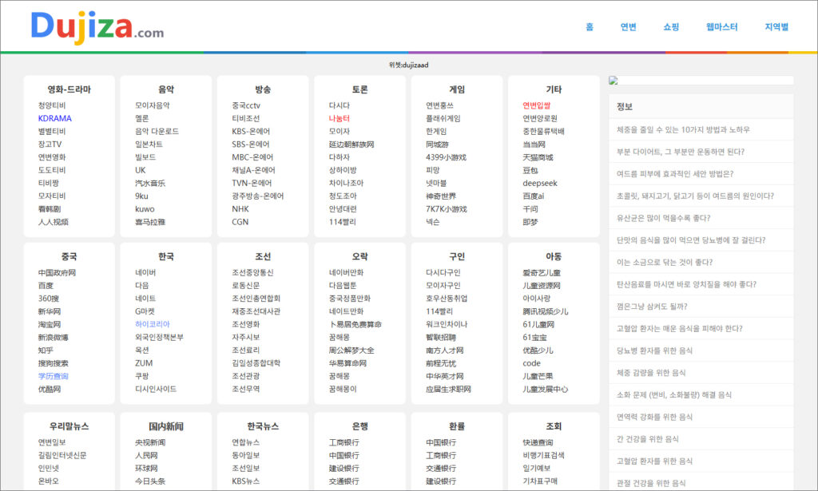Open the 하이코리아 link
This screenshot has width=818, height=491.
(153, 324)
